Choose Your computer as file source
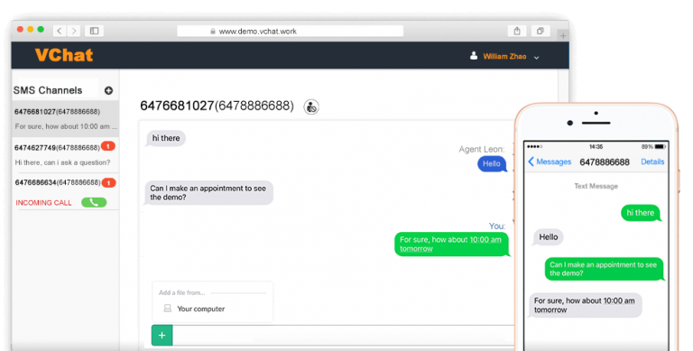 (200, 309)
